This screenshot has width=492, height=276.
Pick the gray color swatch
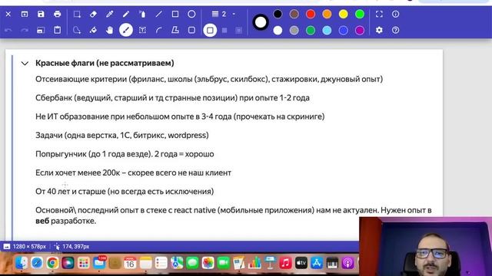pos(294,31)
